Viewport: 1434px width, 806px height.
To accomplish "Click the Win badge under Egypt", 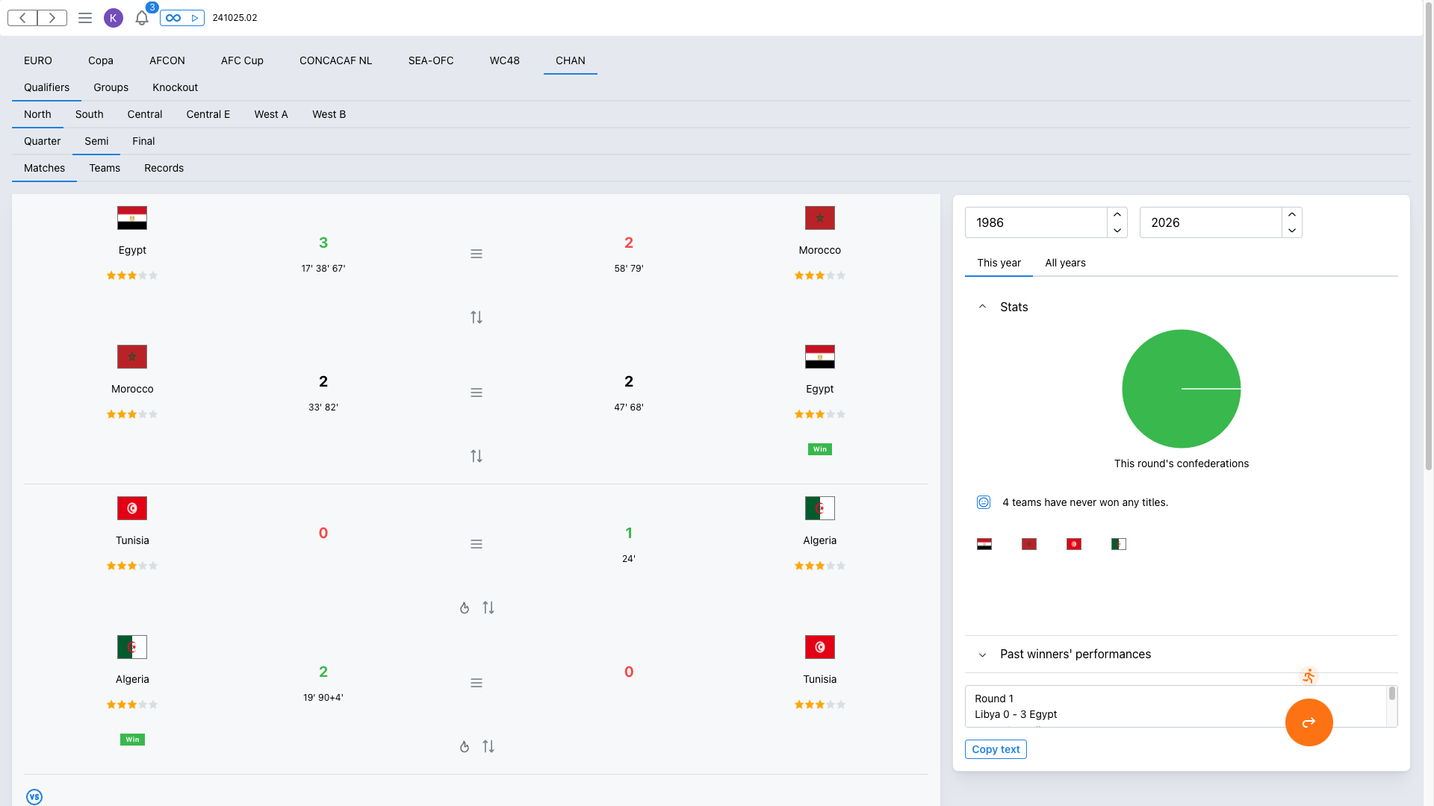I will (x=820, y=449).
